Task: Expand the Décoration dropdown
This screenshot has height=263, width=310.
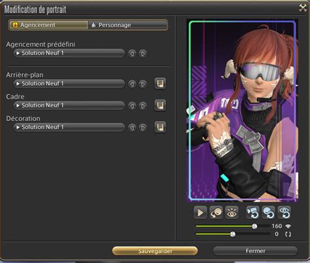Action: coord(69,128)
